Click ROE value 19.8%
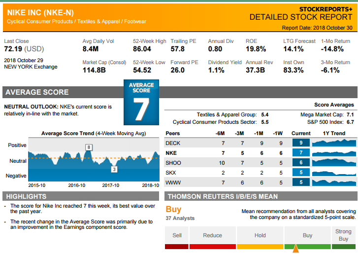358x254 pixels. [256, 49]
